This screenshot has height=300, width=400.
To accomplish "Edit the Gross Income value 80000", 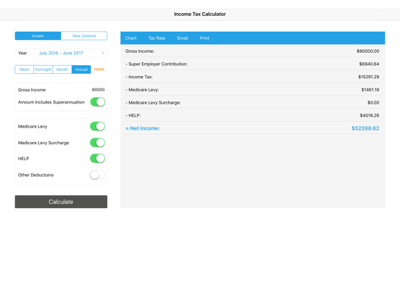I will [99, 90].
